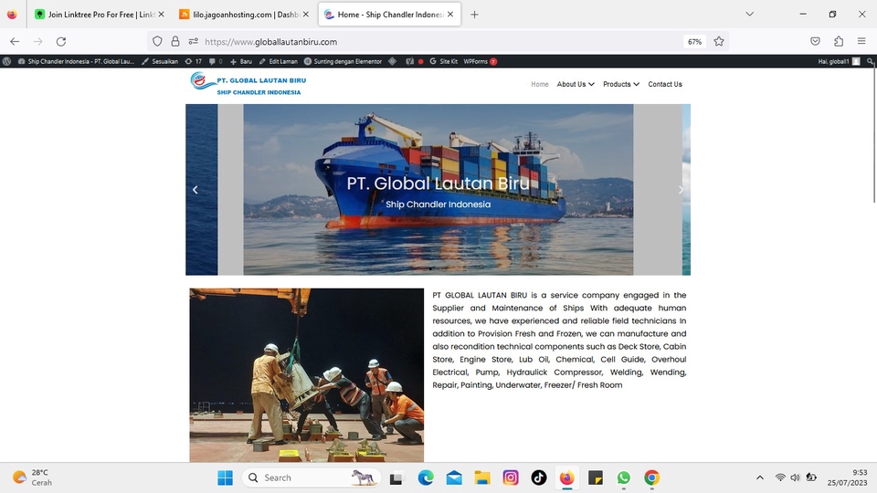Open site permissions icon in address bar
The image size is (877, 493).
click(x=193, y=41)
